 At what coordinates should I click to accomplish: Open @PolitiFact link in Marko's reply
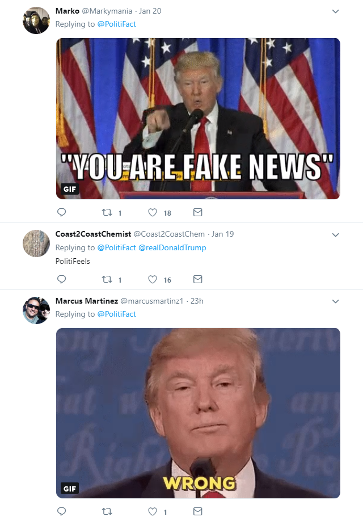(117, 24)
